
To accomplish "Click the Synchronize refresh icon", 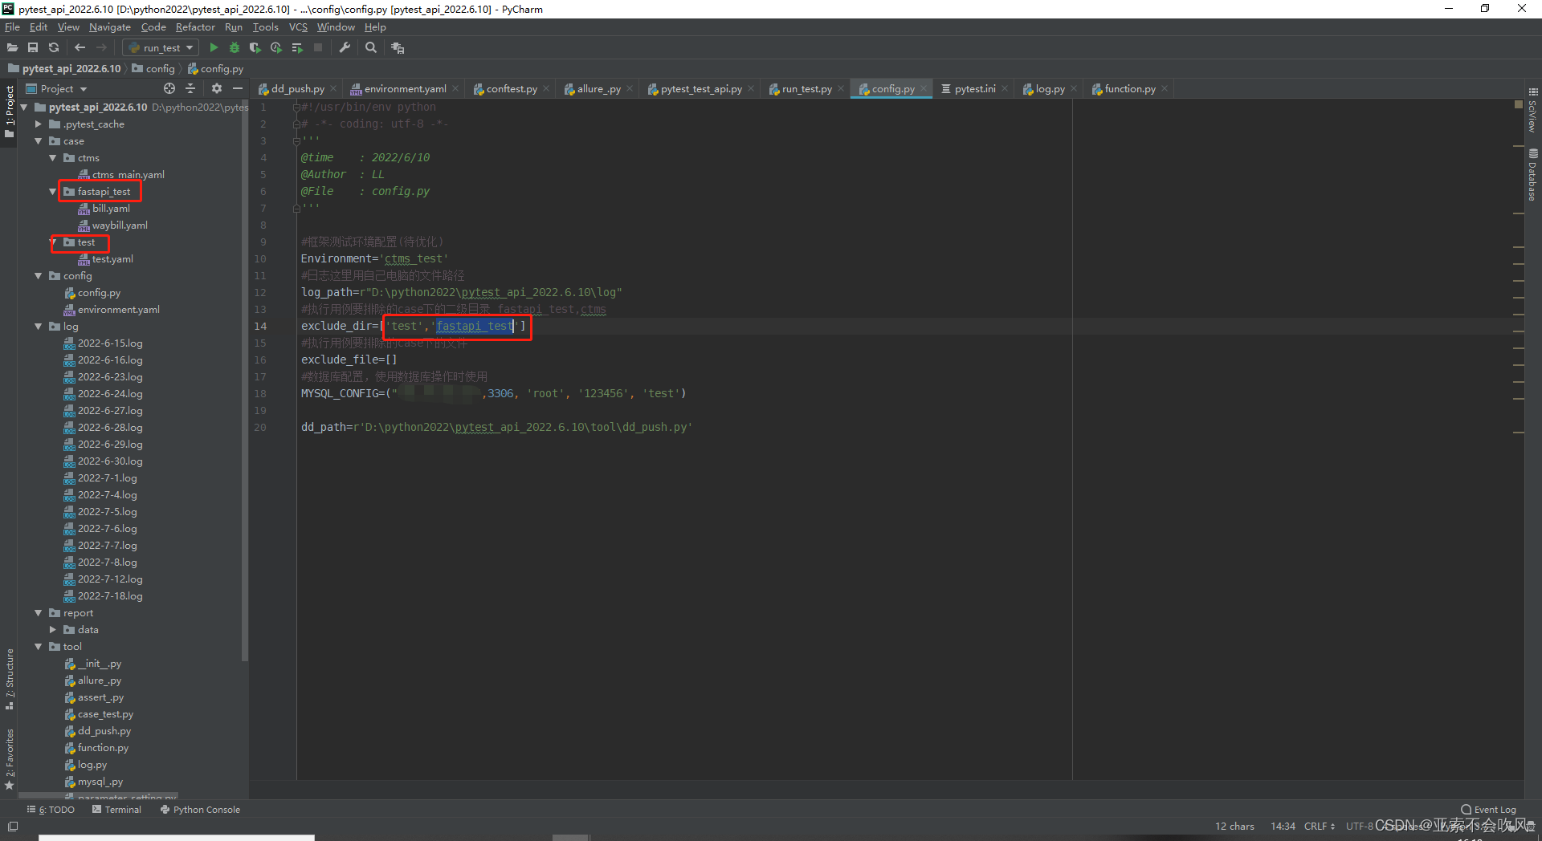I will pyautogui.click(x=54, y=48).
